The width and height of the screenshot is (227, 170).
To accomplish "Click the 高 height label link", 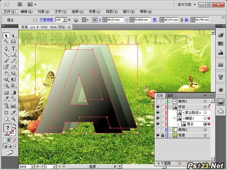I will tap(186, 20).
